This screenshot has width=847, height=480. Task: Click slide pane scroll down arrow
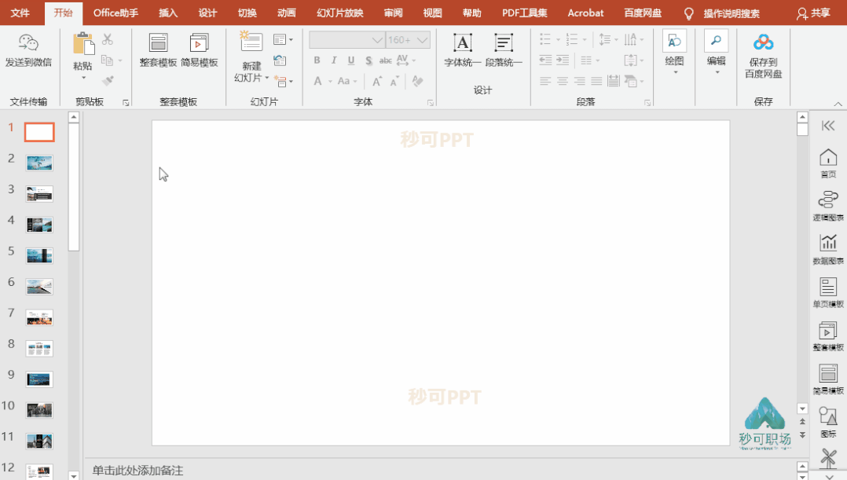coord(74,476)
